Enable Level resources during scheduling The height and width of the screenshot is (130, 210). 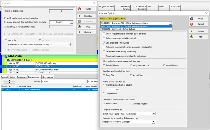tap(103, 51)
